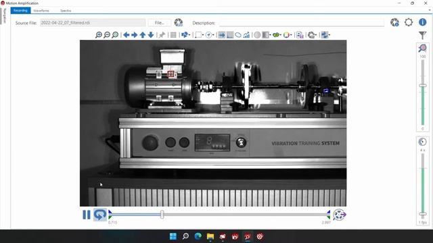
Task: Toggle the grid overlay icon
Action: (173, 35)
